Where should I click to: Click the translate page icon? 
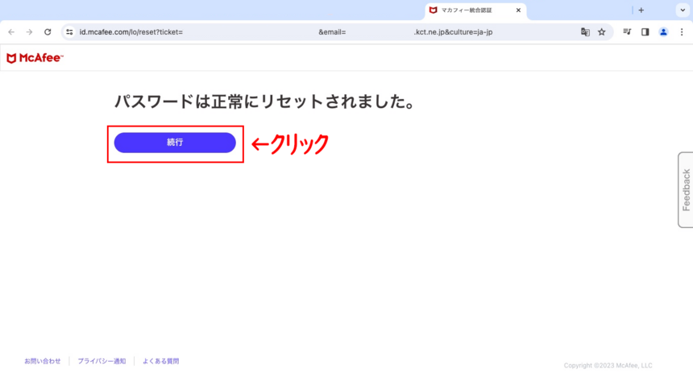585,32
